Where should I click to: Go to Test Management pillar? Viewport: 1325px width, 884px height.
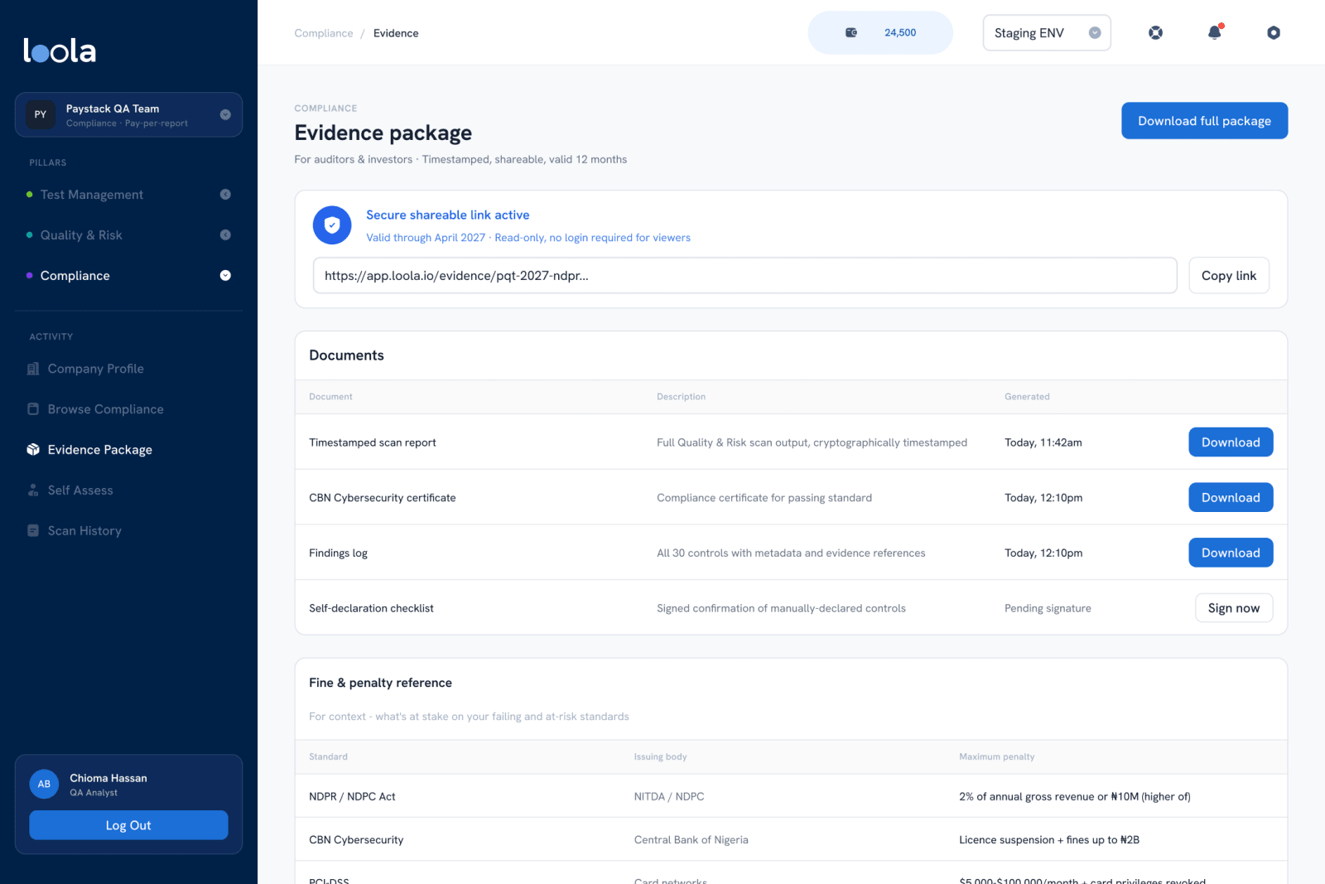point(92,195)
